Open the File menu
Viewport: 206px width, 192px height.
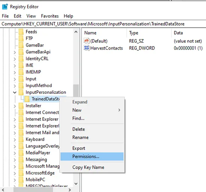(x=5, y=16)
